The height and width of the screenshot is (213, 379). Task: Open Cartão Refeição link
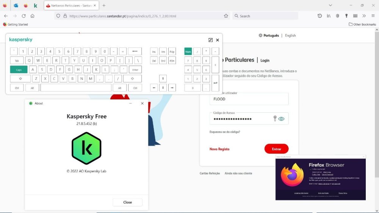210,173
